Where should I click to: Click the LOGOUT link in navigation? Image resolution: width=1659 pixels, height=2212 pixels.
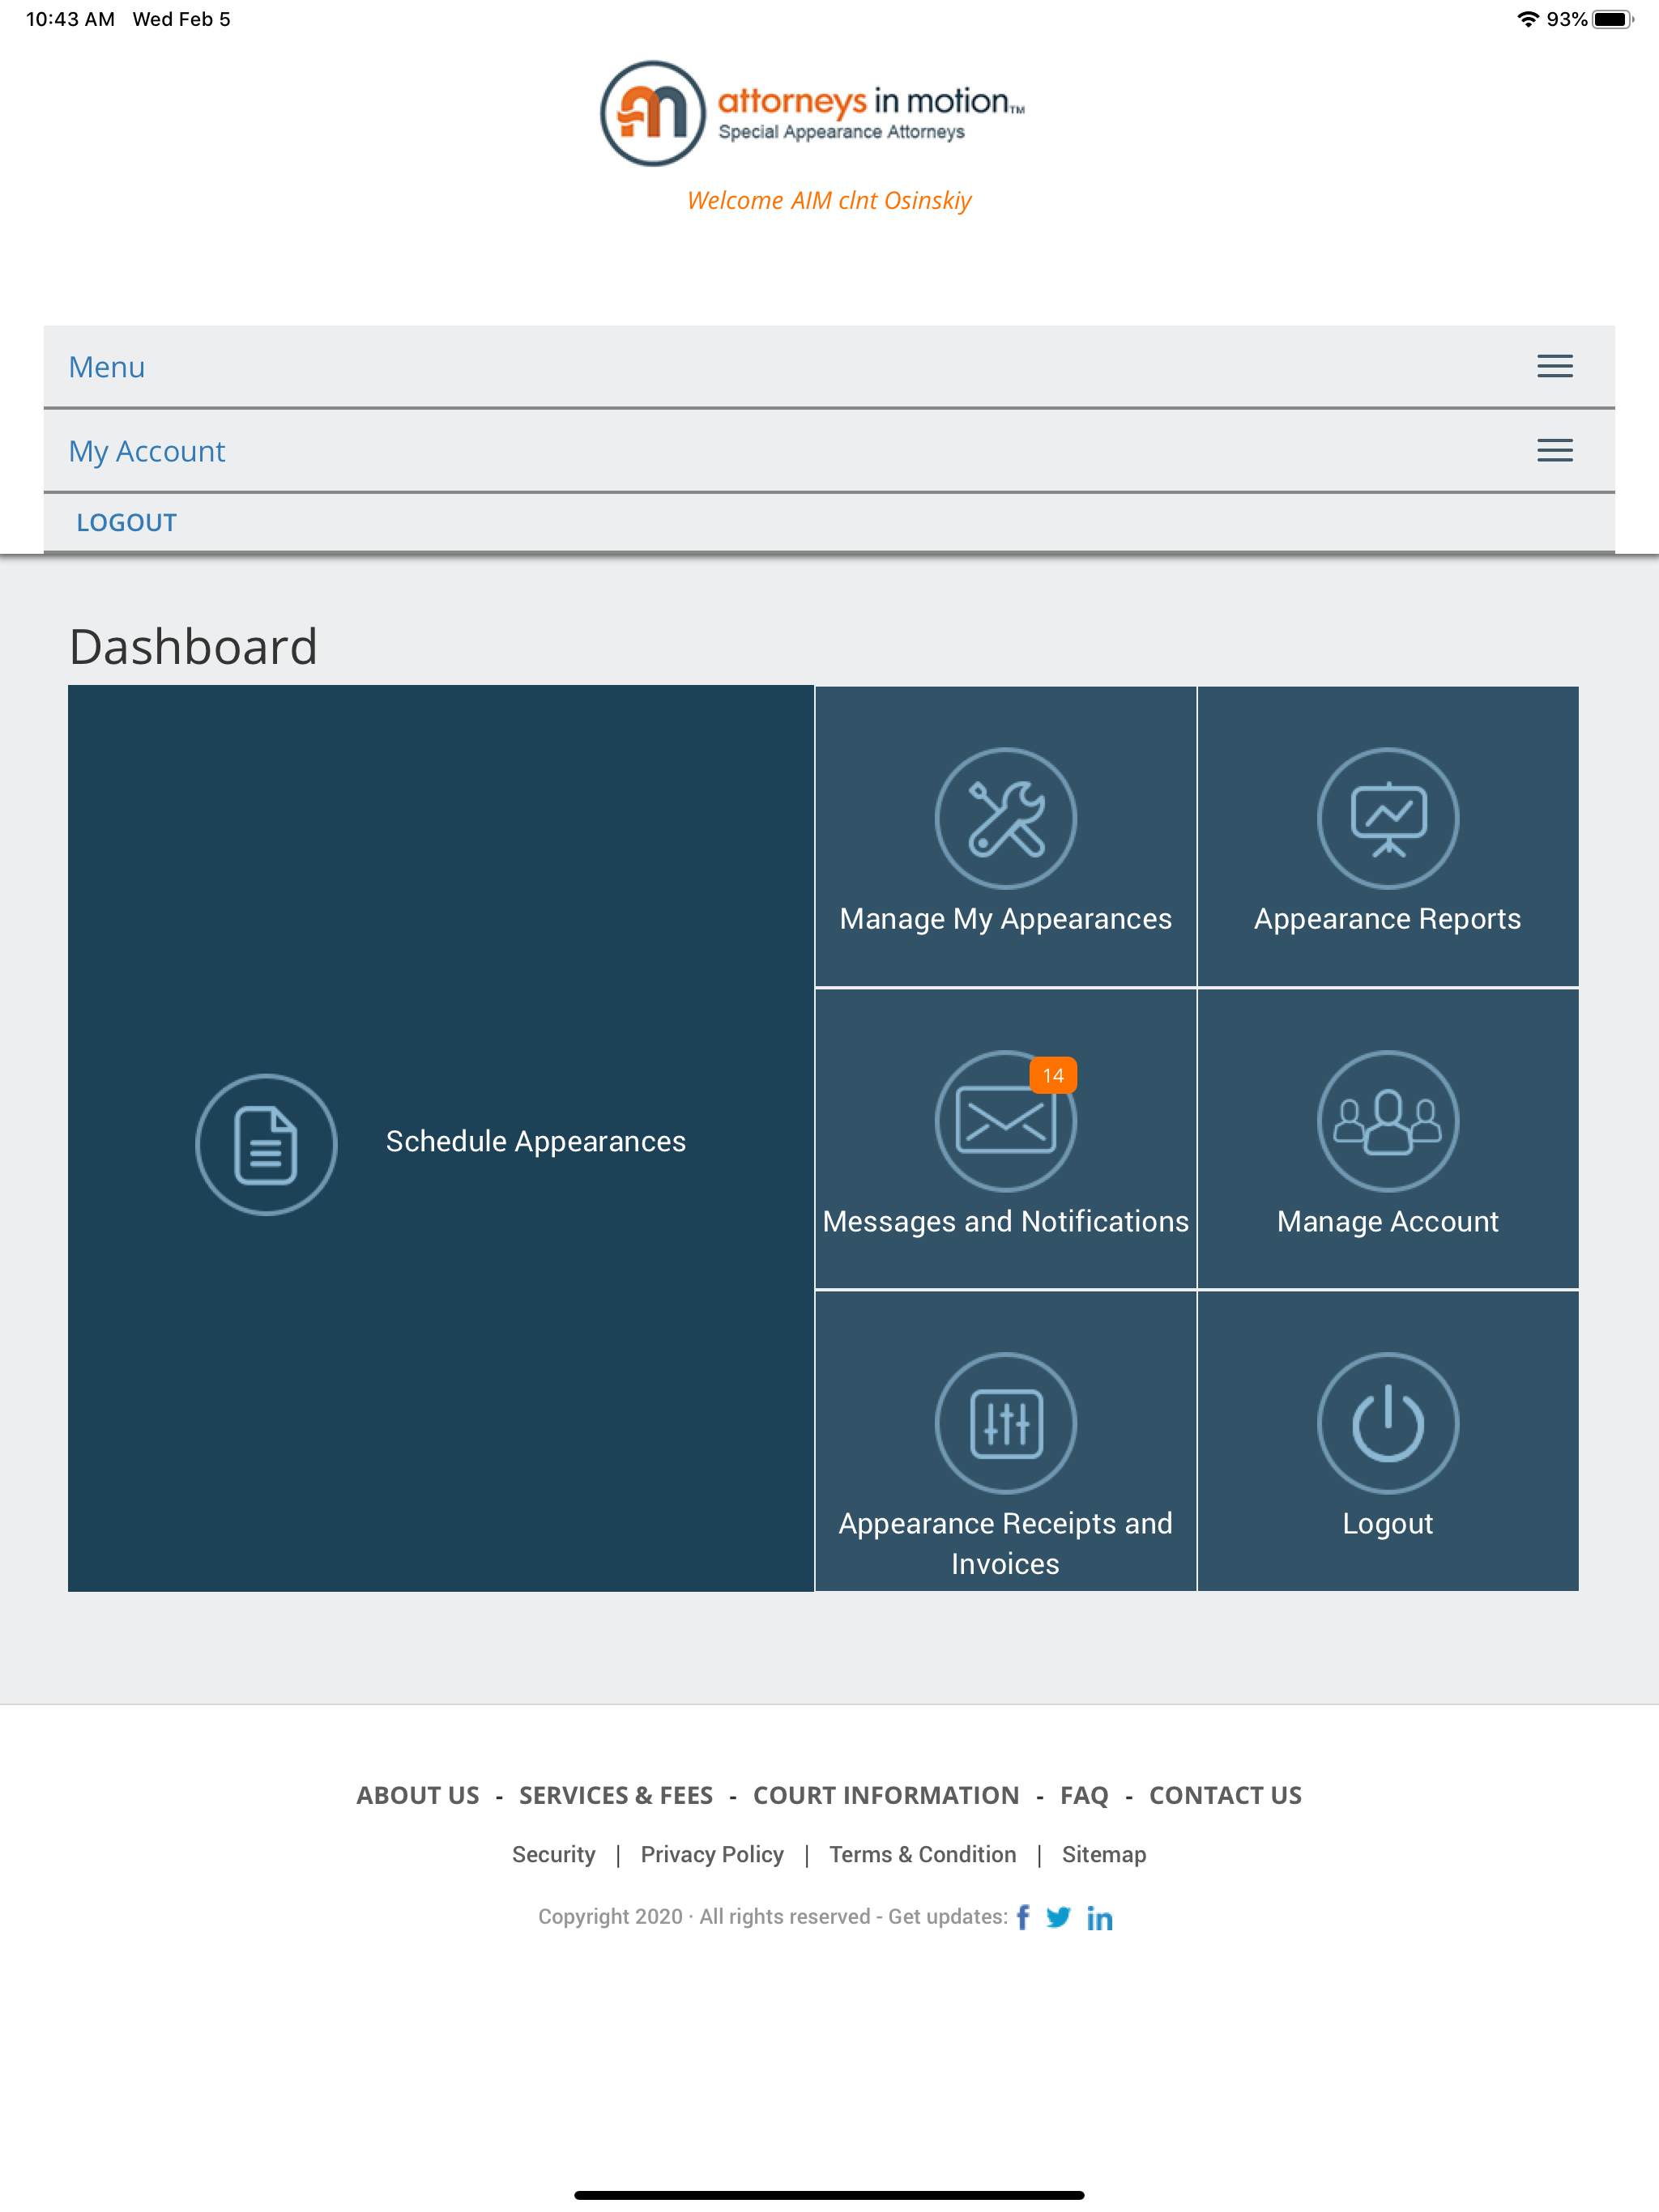127,522
